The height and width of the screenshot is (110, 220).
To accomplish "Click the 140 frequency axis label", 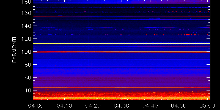I will click(26, 26).
